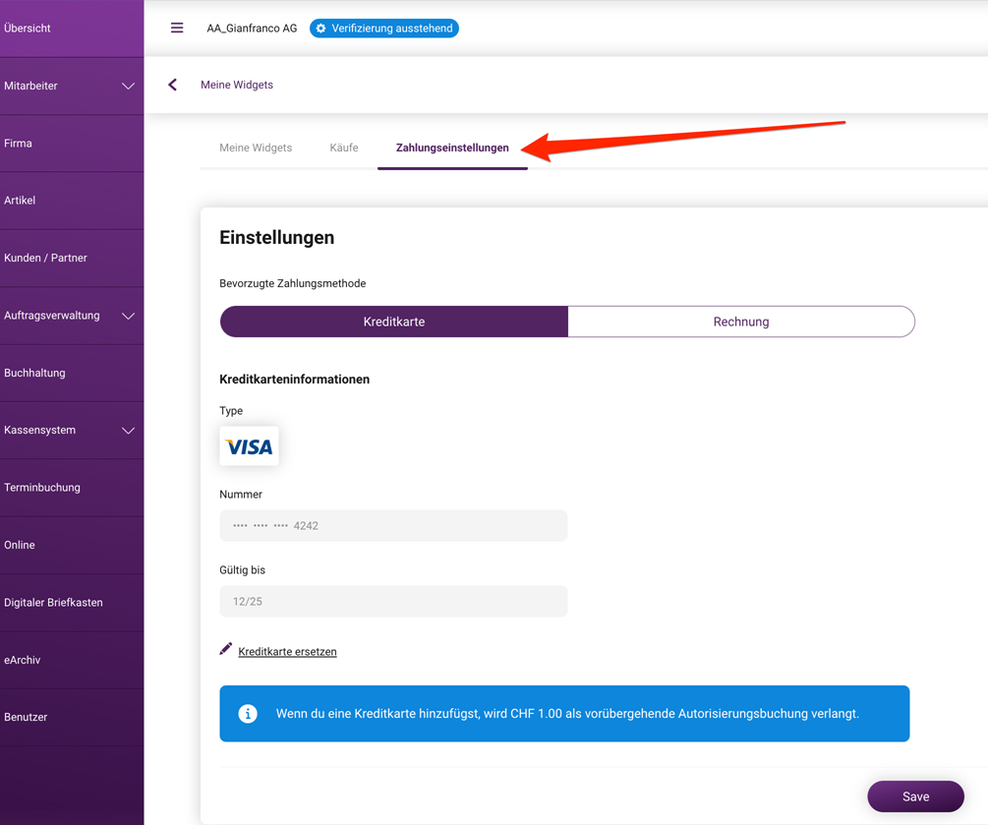Open Digitaler Briefkasten in the sidebar
Viewport: 988px width, 825px height.
point(72,603)
